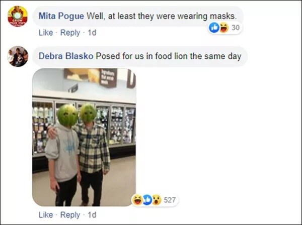The height and width of the screenshot is (225, 302).
Task: Open Debra Blasko's profile name link
Action: click(66, 56)
